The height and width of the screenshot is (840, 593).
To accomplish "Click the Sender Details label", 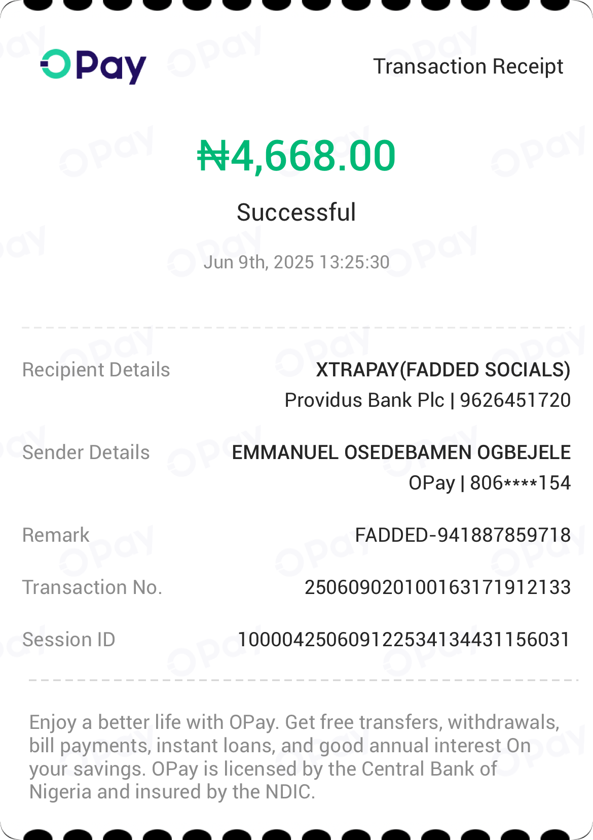I will tap(86, 452).
